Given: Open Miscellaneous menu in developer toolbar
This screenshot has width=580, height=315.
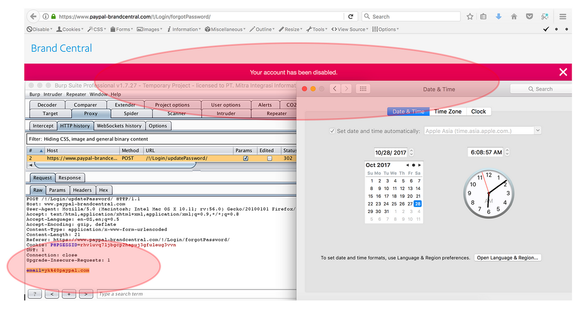Looking at the screenshot, I should (225, 29).
